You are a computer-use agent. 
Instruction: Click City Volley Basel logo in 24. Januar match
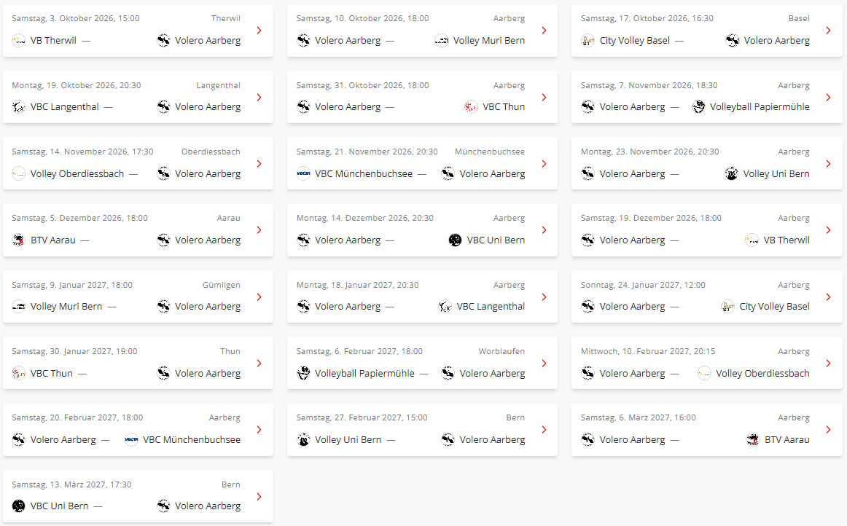coord(727,307)
